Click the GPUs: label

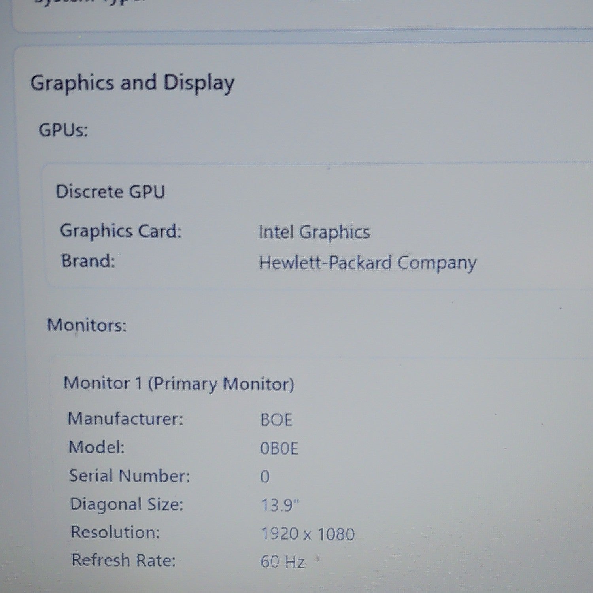coord(63,130)
